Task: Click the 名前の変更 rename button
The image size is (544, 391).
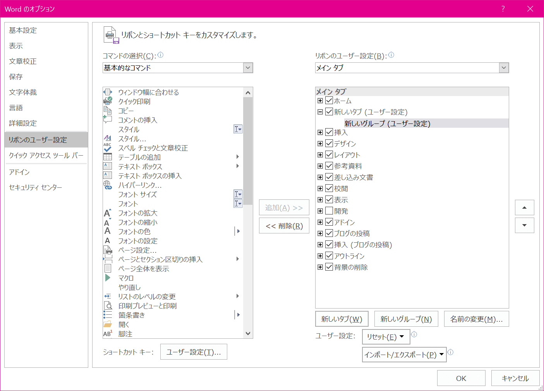Action: (477, 319)
